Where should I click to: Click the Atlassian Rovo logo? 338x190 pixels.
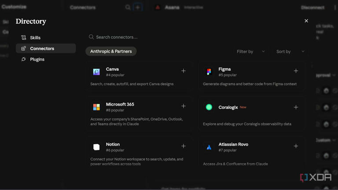(x=209, y=147)
